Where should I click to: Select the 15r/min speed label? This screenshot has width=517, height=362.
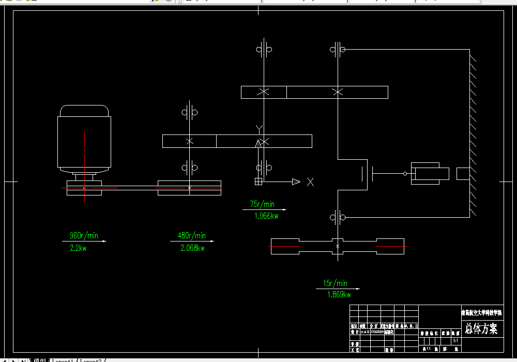coord(335,283)
